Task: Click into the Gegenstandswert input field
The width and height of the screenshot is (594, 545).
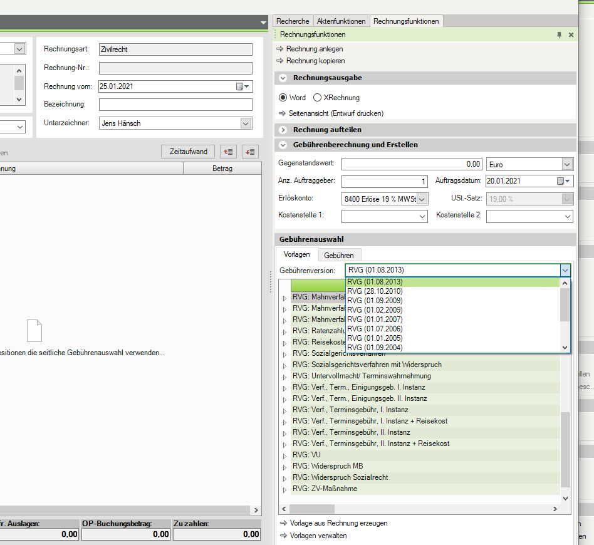Action: click(412, 164)
